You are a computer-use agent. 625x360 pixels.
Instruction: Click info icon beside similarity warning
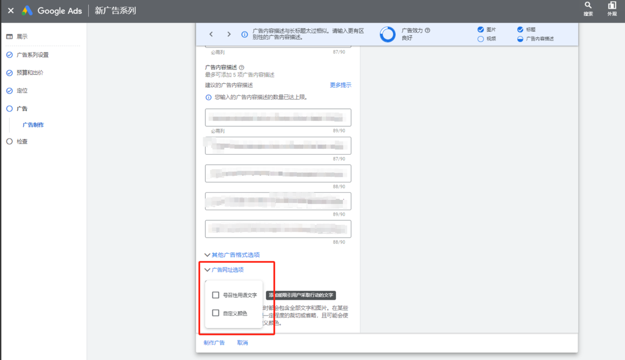(x=245, y=34)
